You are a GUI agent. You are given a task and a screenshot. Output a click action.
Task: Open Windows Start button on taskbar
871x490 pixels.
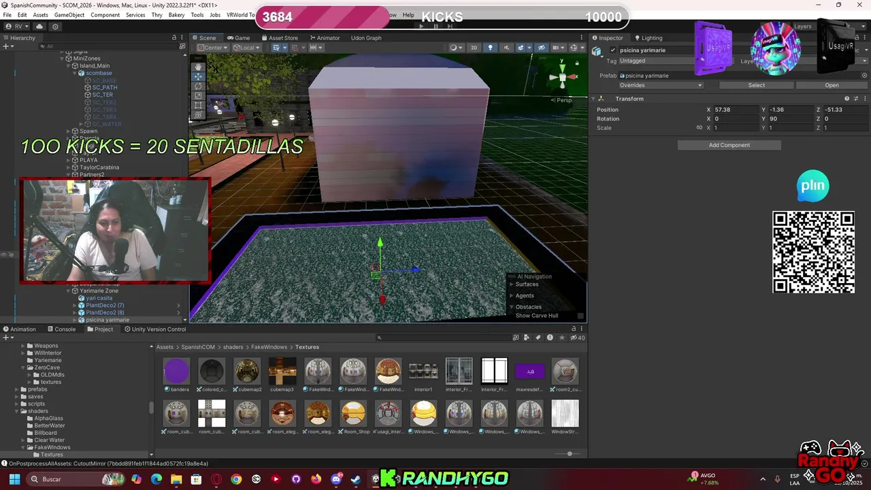pos(14,479)
